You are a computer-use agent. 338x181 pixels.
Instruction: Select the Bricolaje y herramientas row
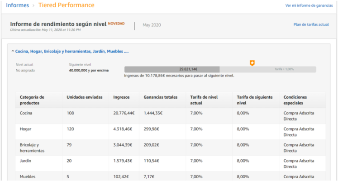(171, 148)
